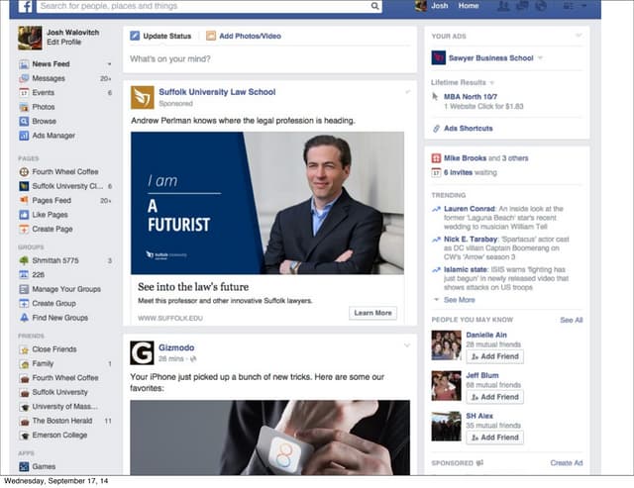Click the Photos icon in sidebar
Screen dimensions: 634x488
tap(24, 107)
